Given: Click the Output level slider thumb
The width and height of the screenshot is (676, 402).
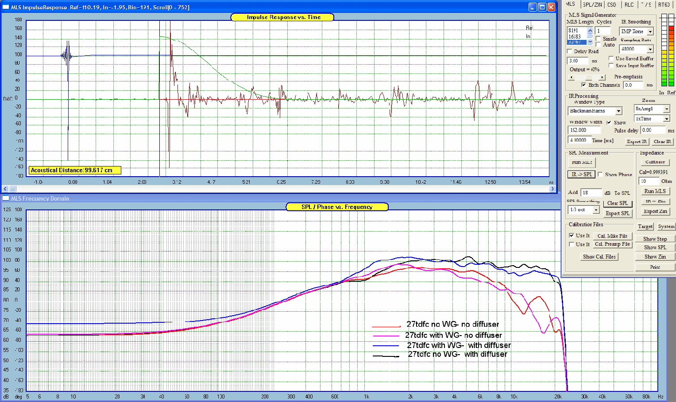Looking at the screenshot, I should pos(588,77).
